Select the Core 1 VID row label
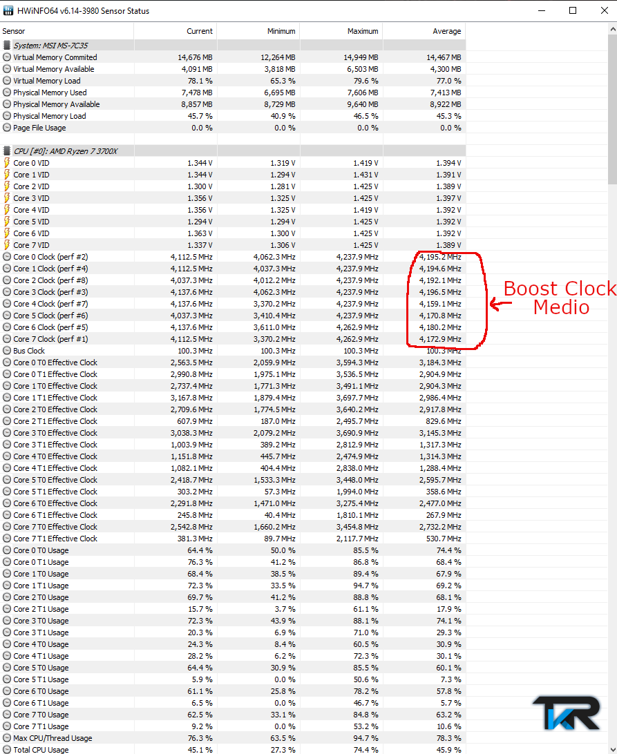The image size is (617, 754). (x=31, y=175)
